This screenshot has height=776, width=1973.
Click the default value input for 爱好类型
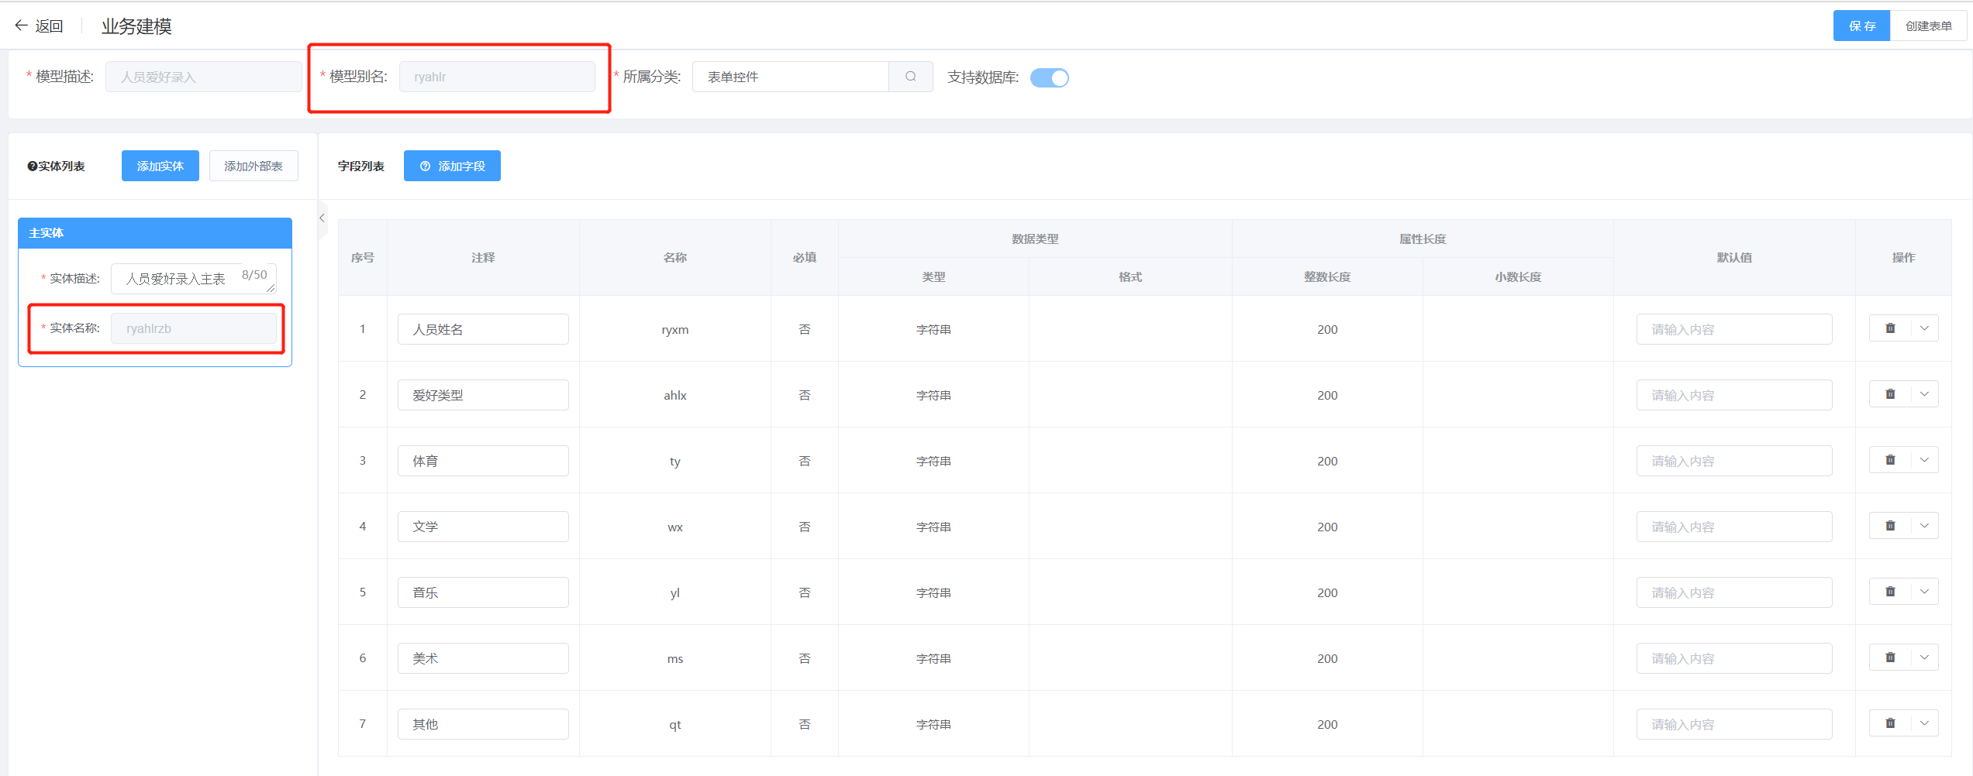click(x=1733, y=395)
